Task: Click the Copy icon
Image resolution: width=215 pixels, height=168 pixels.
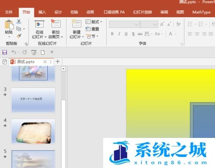Action: [x=18, y=29]
